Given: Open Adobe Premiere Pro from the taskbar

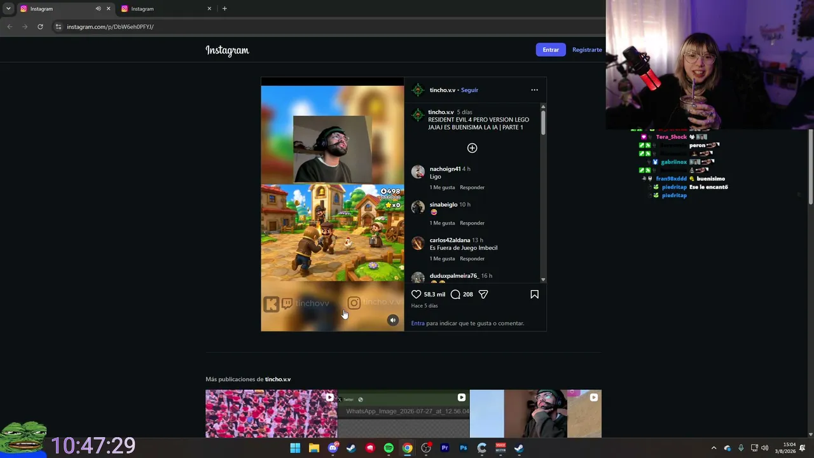Looking at the screenshot, I should [x=445, y=448].
